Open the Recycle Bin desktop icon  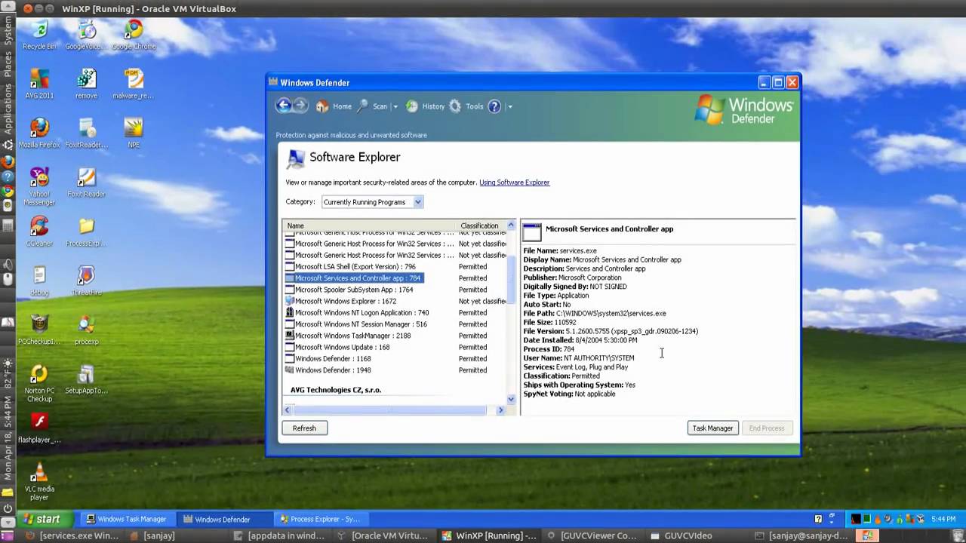pyautogui.click(x=39, y=35)
